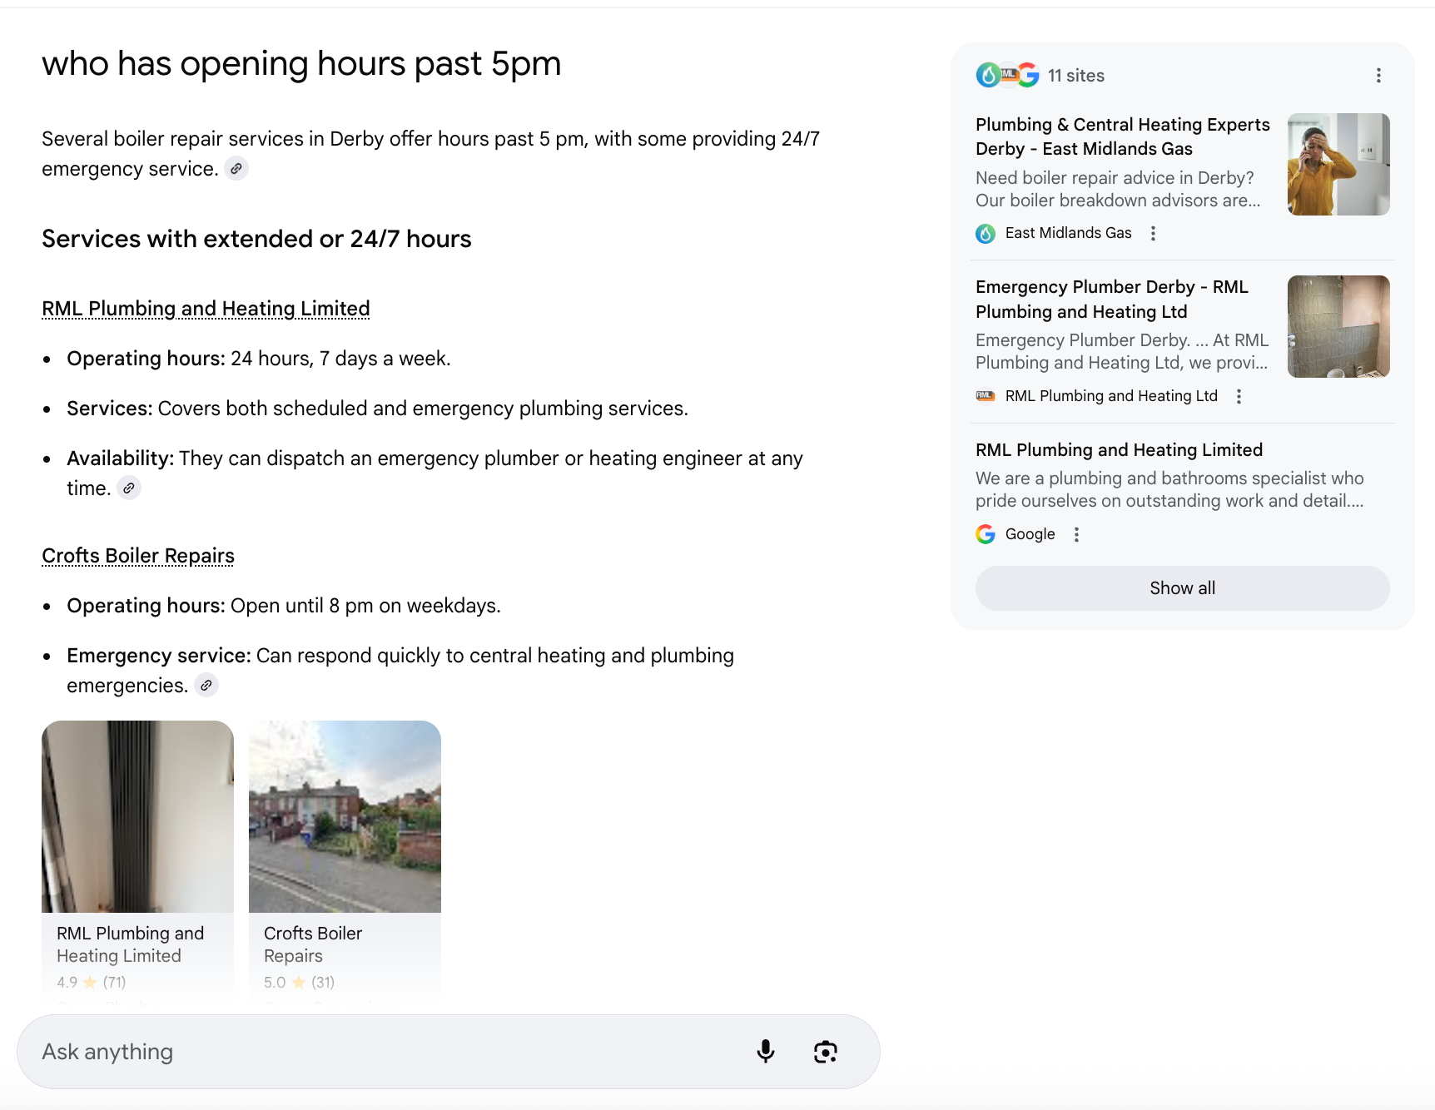Open the Emergency Plumber Derby bathroom thumbnail
The width and height of the screenshot is (1435, 1110).
[x=1338, y=327]
